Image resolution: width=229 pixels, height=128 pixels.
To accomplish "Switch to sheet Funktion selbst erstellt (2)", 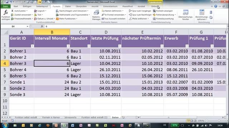I will [x=94, y=117].
